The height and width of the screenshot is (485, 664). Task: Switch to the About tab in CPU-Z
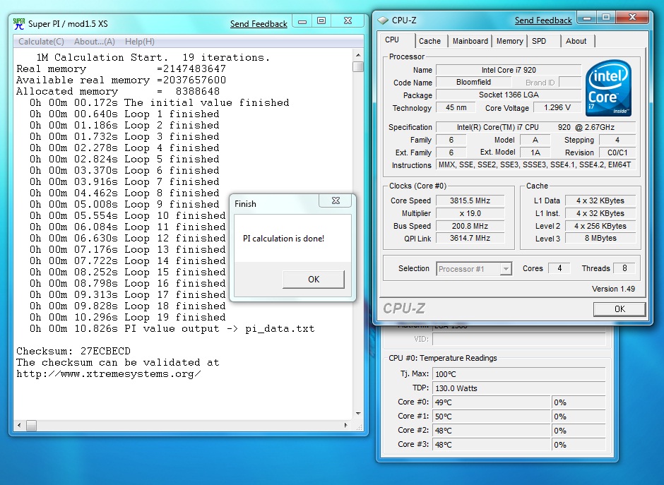576,41
